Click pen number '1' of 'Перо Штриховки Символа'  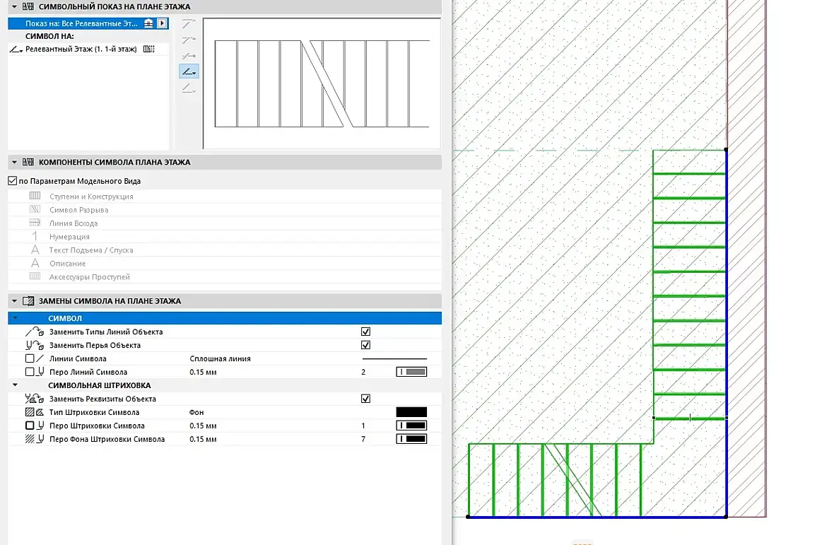click(363, 426)
